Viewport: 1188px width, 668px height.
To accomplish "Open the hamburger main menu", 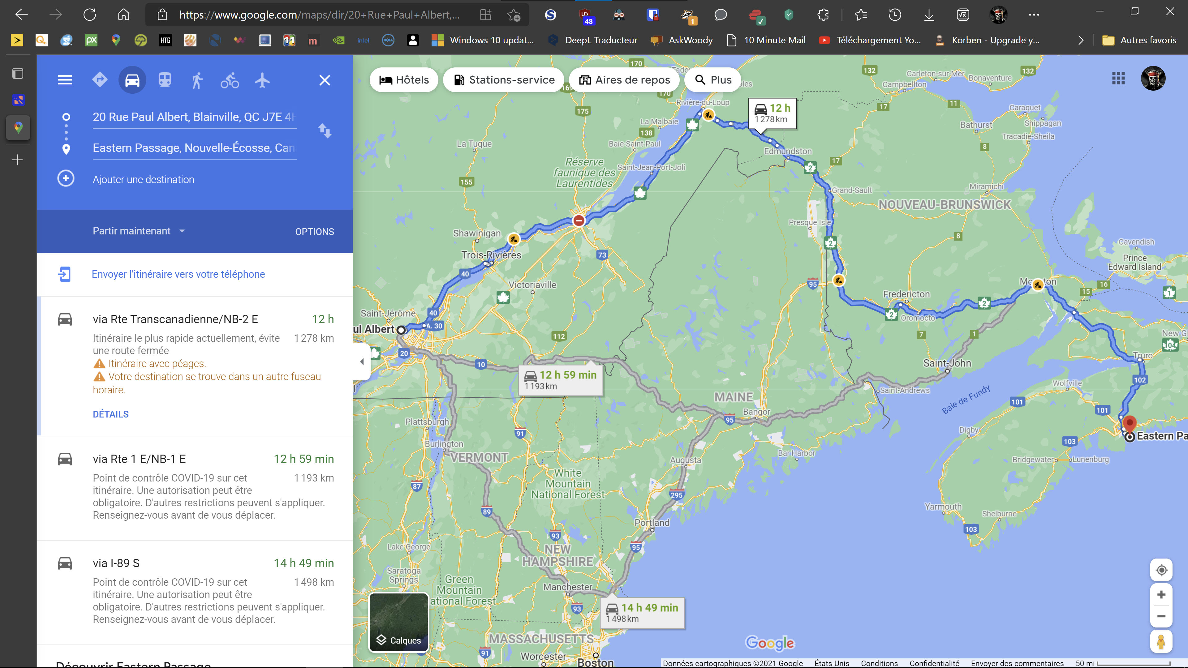I will pyautogui.click(x=65, y=80).
